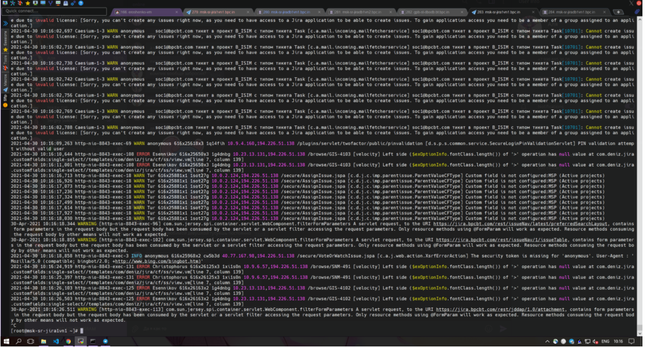The width and height of the screenshot is (649, 348).
Task: Click the yellow star Sessions toolbar icon
Action: click(x=28, y=3)
